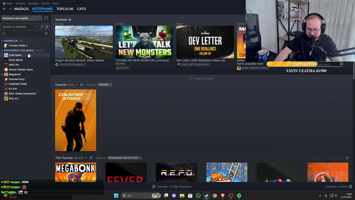Click Yeni bir raf ekle
This screenshot has width=355, height=200.
[202, 79]
